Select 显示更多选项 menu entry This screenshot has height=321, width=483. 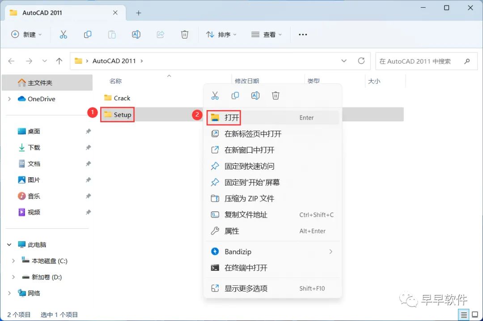tap(273, 288)
